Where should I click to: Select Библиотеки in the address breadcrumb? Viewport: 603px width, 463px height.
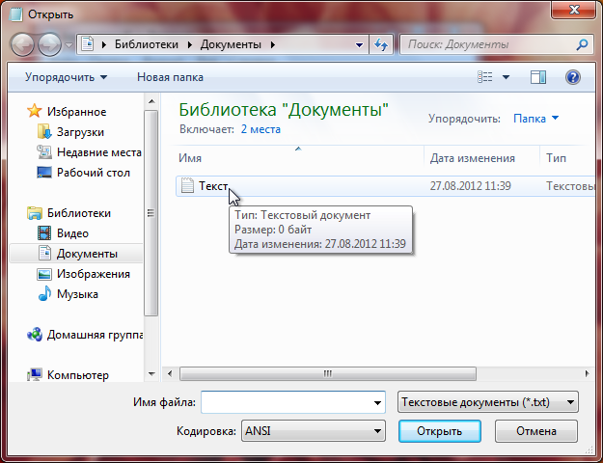tap(147, 44)
